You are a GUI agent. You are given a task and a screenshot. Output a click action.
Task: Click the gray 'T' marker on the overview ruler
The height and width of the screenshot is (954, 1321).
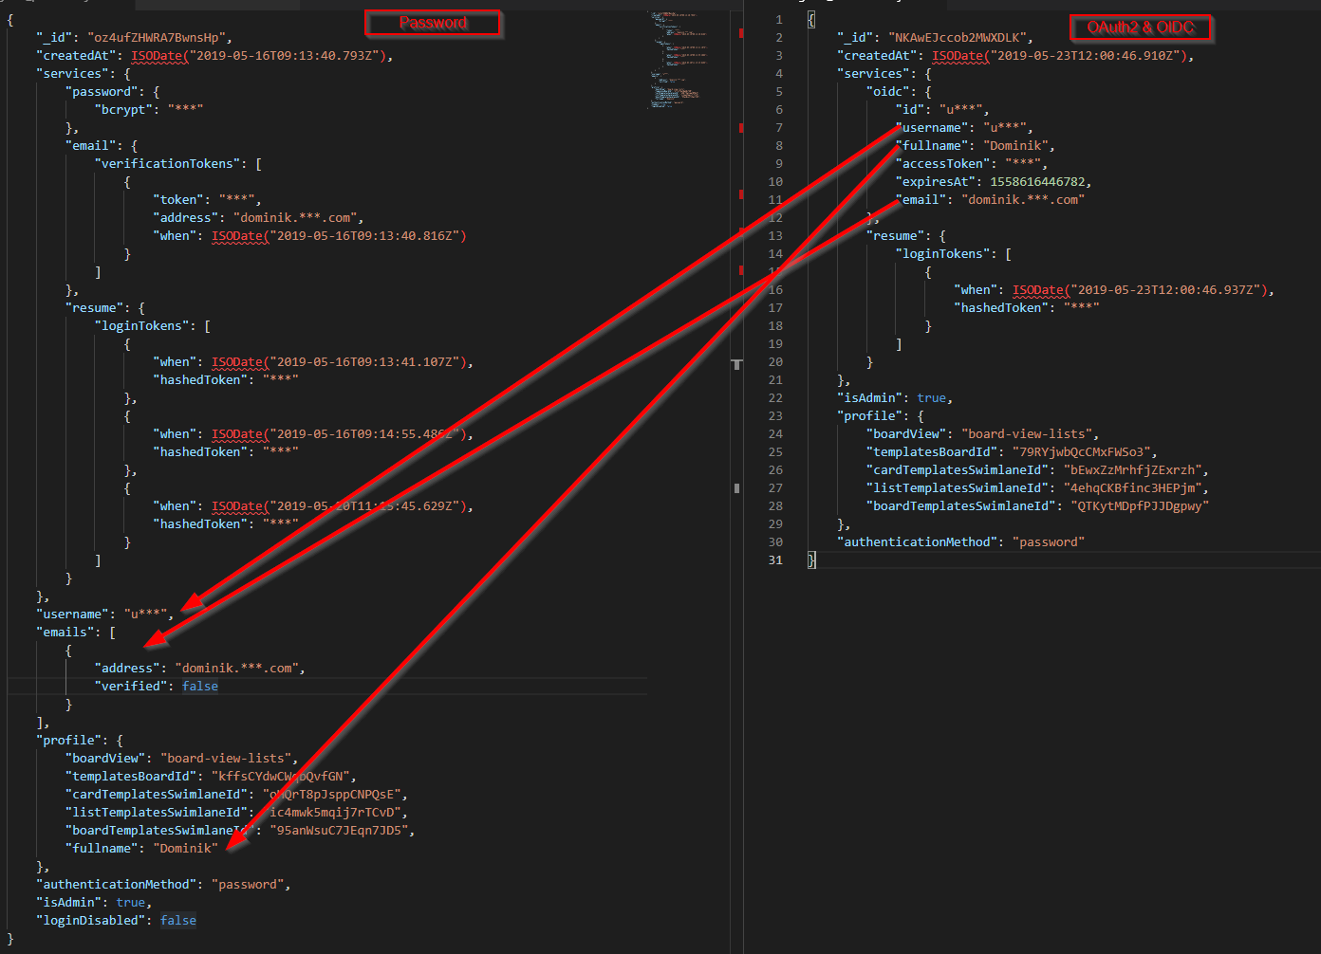[x=737, y=364]
